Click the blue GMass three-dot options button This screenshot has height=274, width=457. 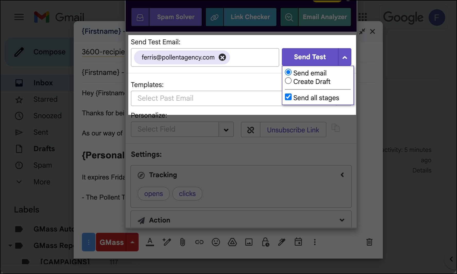[89, 242]
